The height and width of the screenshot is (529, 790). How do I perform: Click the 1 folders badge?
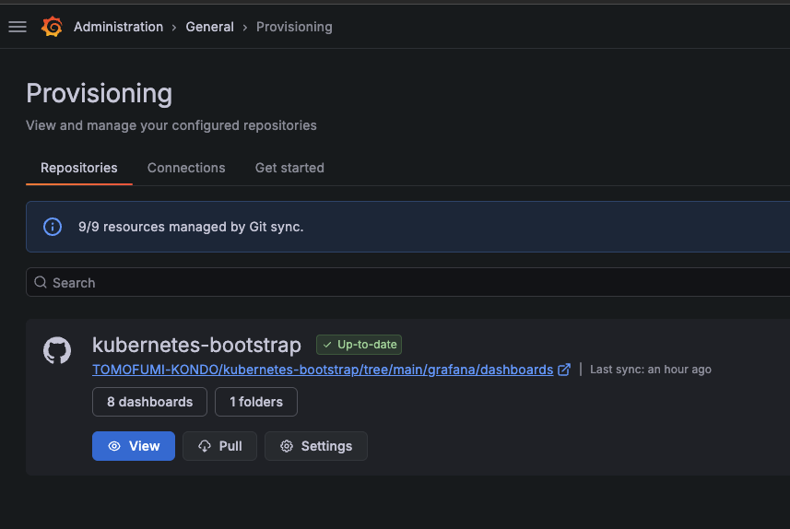point(255,402)
